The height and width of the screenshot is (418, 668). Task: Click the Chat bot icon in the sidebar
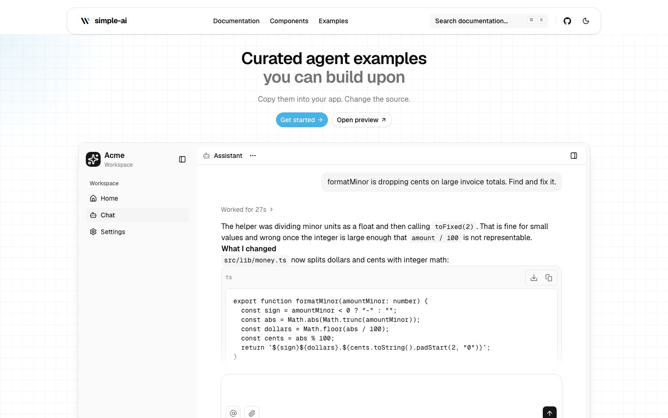tap(93, 215)
